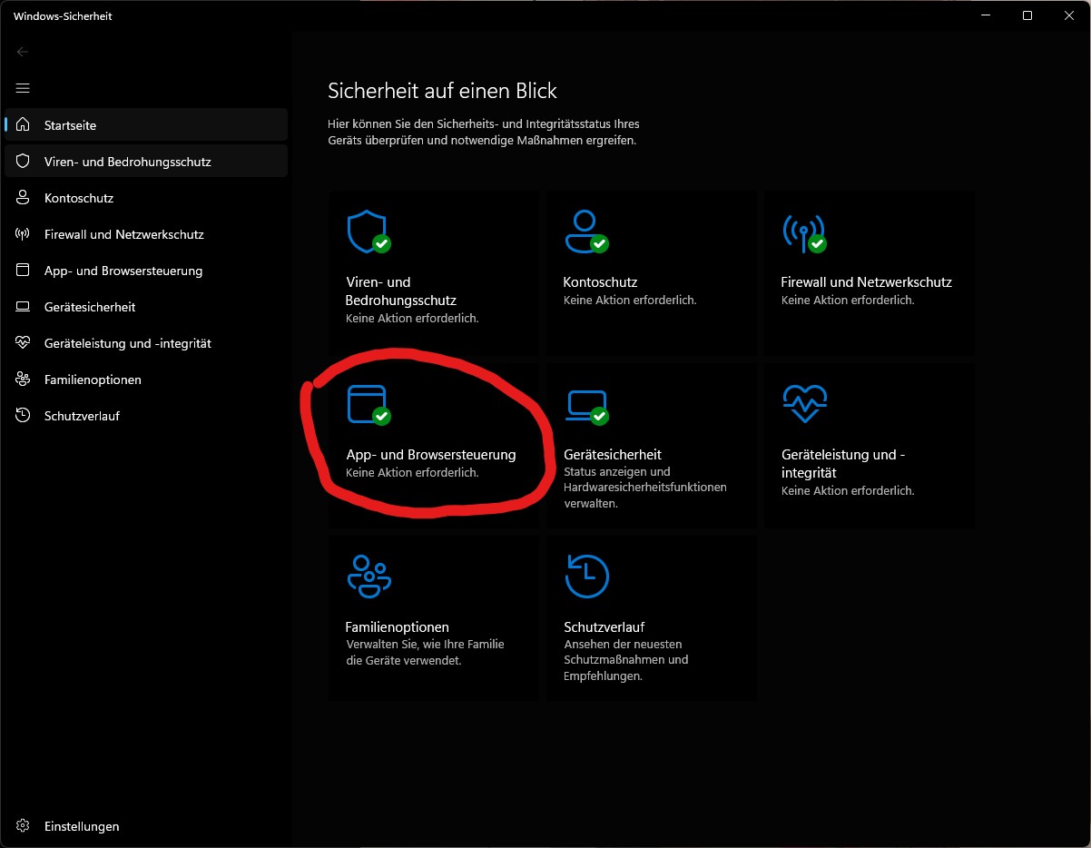Click 'Keine Aktion erforderlich.' under Firewall tile

pyautogui.click(x=848, y=300)
